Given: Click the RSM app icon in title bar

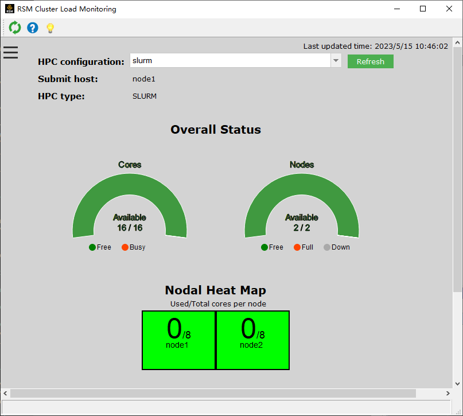Looking at the screenshot, I should click(9, 9).
